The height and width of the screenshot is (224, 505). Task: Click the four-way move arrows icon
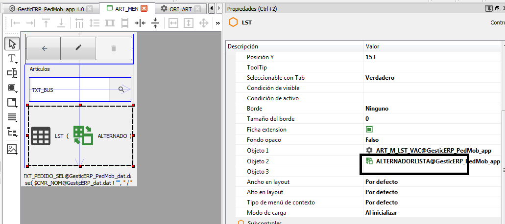coord(204,23)
